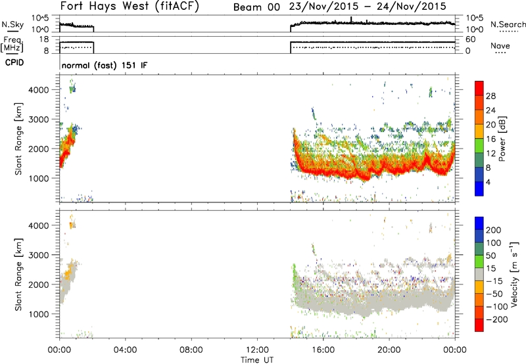Click the 16:00 time tick label
The height and width of the screenshot is (364, 526).
(323, 350)
